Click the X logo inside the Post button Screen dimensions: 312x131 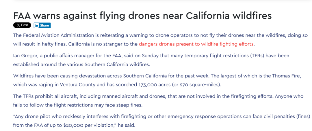pos(18,25)
